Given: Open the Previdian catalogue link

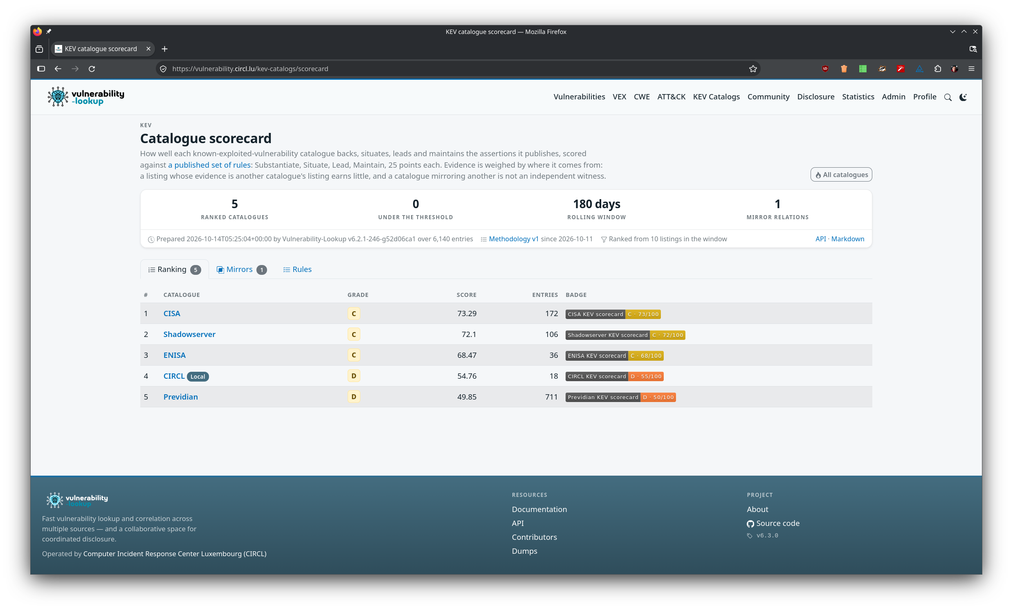Looking at the screenshot, I should coord(180,397).
